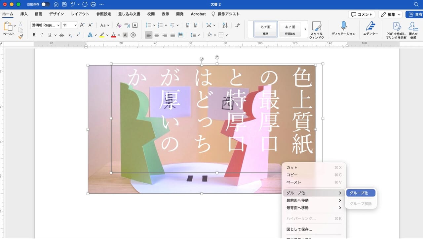
Task: Toggle bold formatting on selected text
Action: pyautogui.click(x=34, y=34)
